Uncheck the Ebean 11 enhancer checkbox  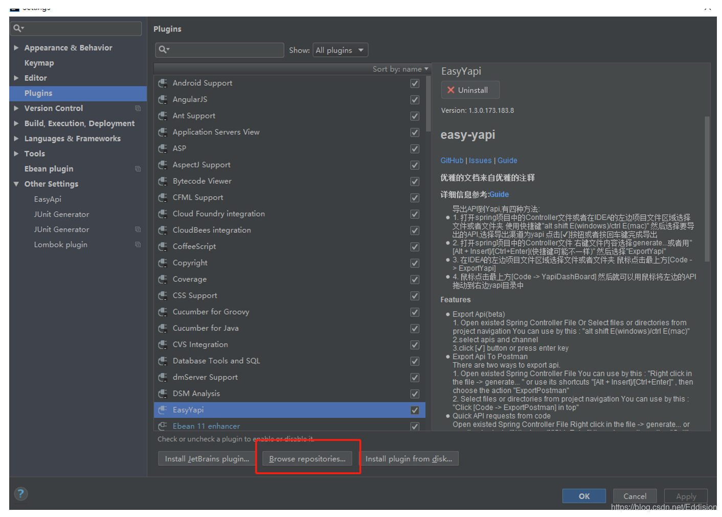coord(415,427)
